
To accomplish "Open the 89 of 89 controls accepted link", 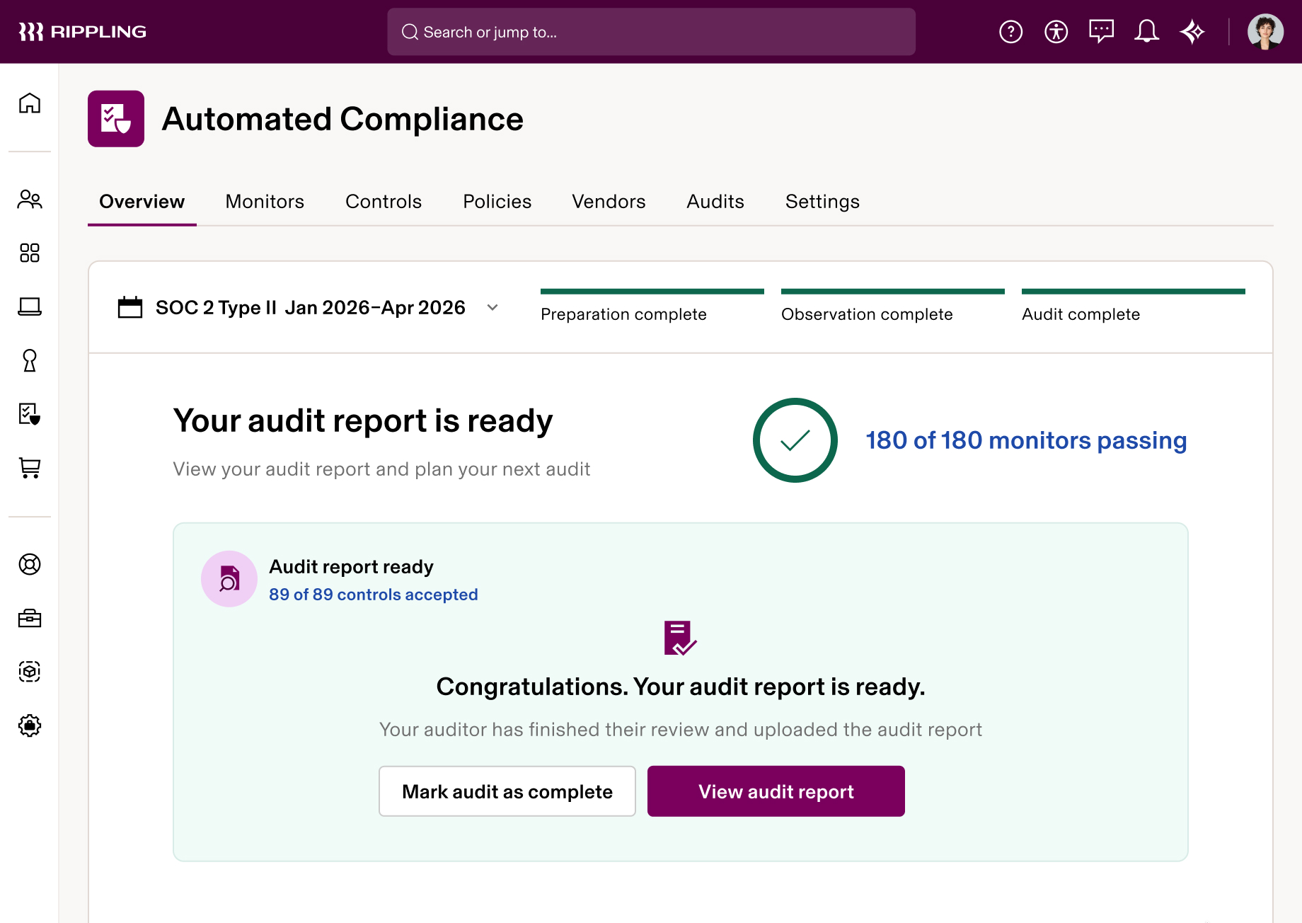I will (374, 595).
